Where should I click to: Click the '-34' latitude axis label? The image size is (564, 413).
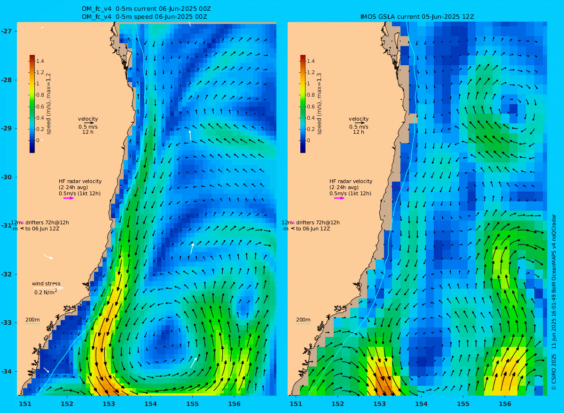click(6, 371)
